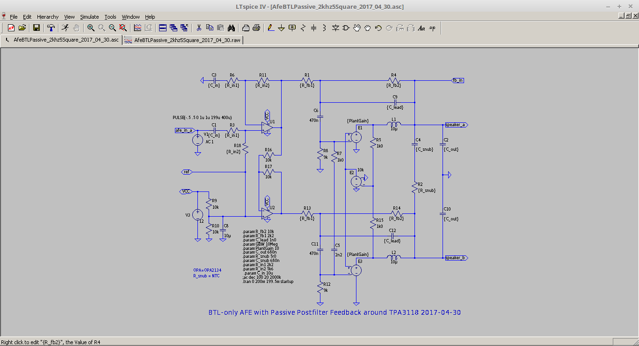639x346 pixels.
Task: Open the Control Panel hammer icon
Action: [x=51, y=28]
